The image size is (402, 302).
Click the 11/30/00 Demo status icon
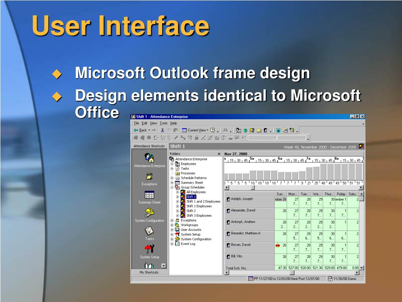(330, 279)
